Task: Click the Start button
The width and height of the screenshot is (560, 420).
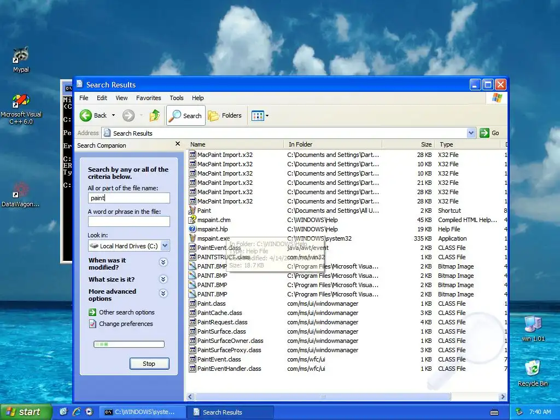Action: coord(26,412)
